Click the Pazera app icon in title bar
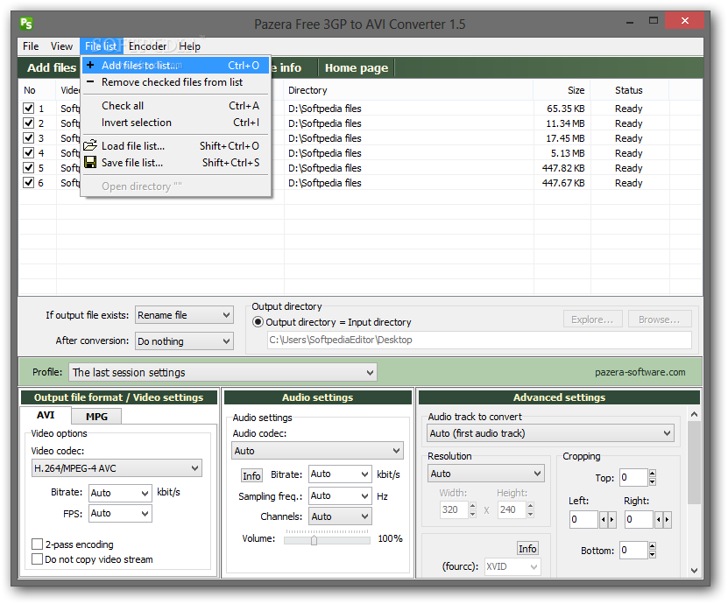The height and width of the screenshot is (604, 728). [26, 23]
